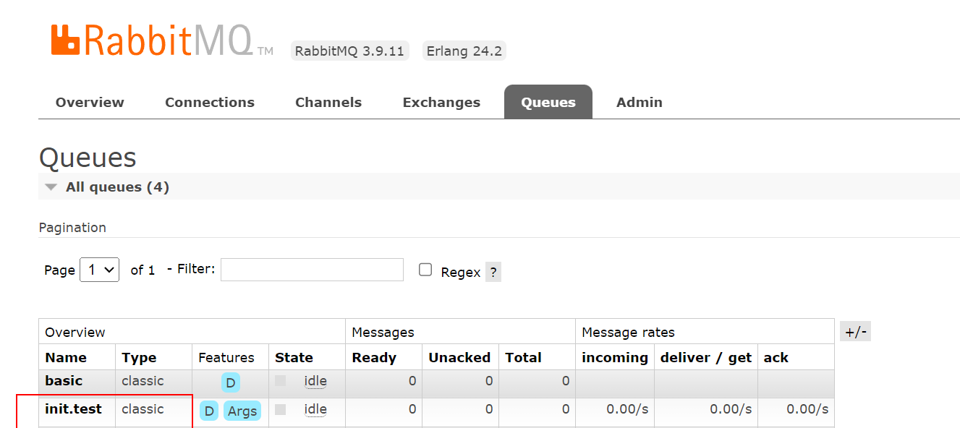Click the D feature badge of basic queue
This screenshot has width=960, height=428.
point(230,382)
